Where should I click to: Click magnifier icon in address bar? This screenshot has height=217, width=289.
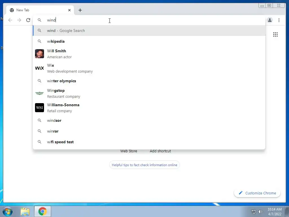coord(40,20)
